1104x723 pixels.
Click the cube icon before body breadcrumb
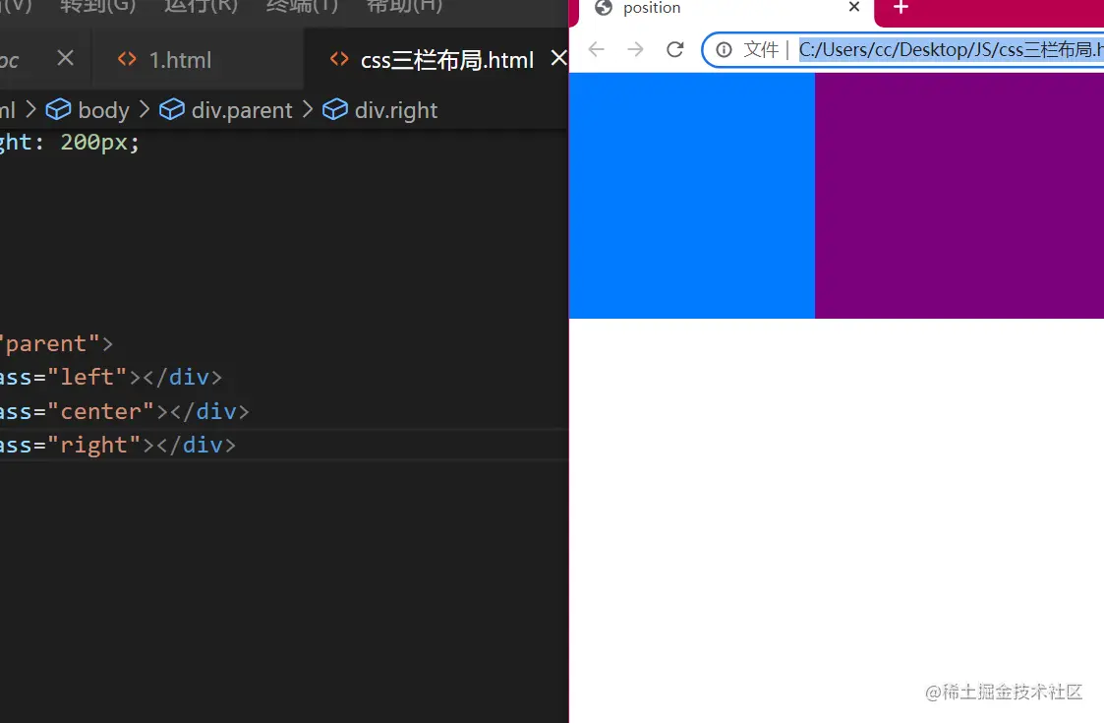coord(58,109)
